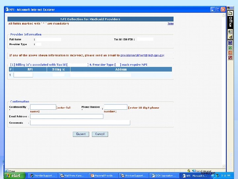Launch PowerPoint from the Office shortcut bar
The image size is (238, 179).
230,53
